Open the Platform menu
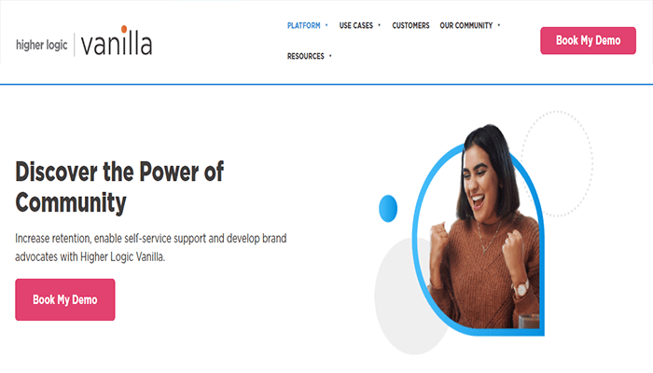Image resolution: width=653 pixels, height=373 pixels. tap(303, 25)
